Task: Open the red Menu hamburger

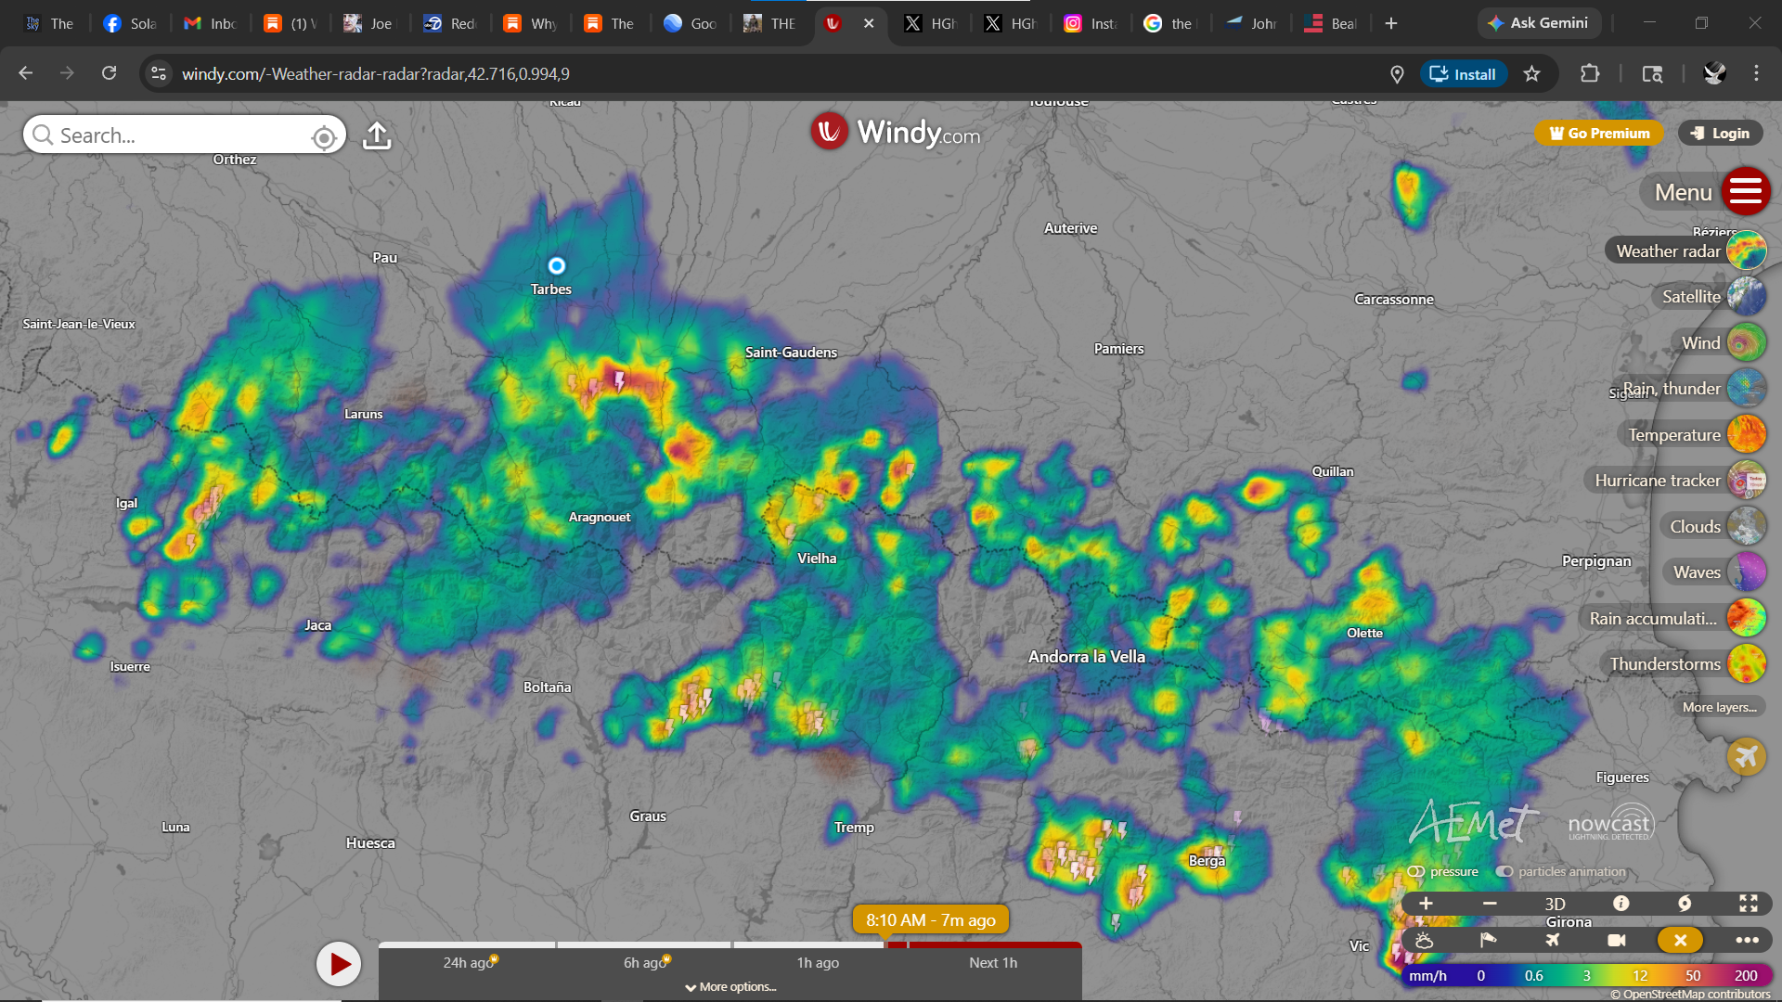Action: (x=1745, y=192)
